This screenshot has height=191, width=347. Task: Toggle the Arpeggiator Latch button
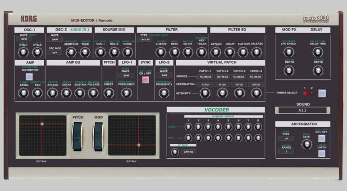[x=322, y=153]
